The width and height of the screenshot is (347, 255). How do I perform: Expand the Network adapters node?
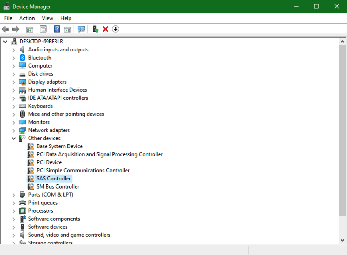pyautogui.click(x=14, y=130)
